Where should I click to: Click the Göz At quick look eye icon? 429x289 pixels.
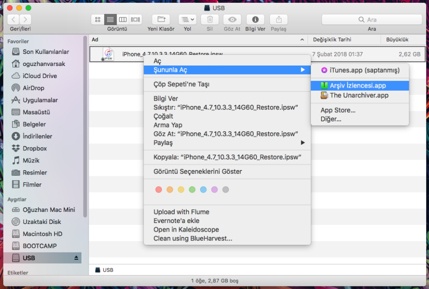[232, 20]
